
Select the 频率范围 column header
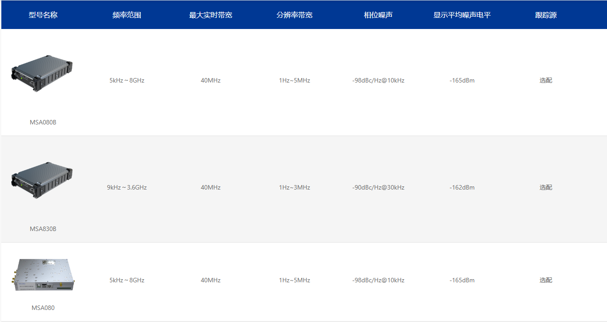tap(126, 15)
